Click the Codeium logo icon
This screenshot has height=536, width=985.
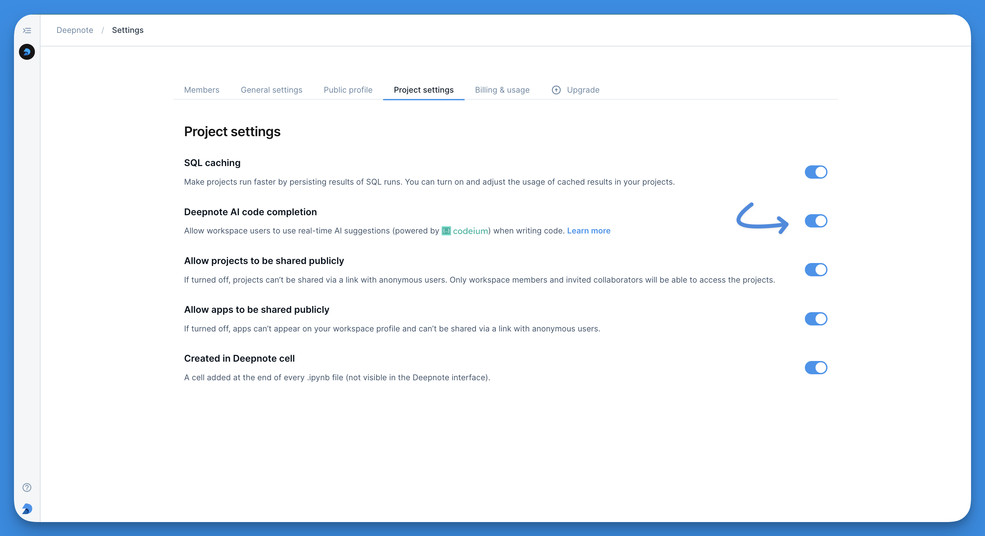tap(446, 231)
